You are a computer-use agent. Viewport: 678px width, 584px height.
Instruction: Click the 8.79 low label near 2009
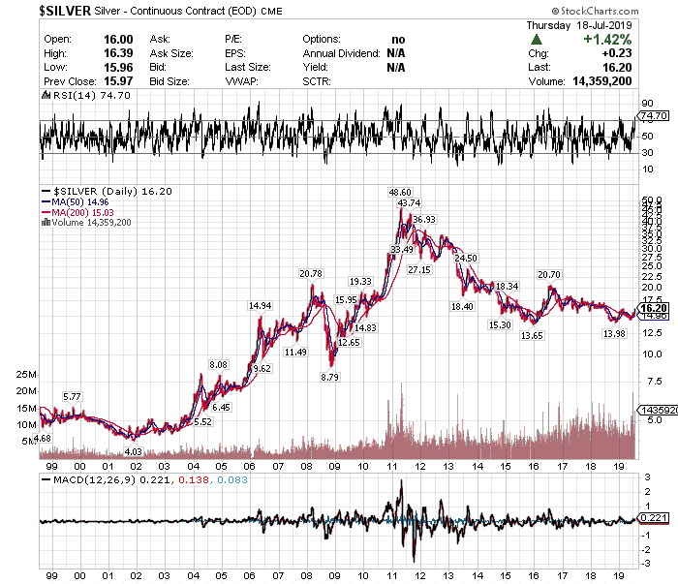click(x=329, y=378)
